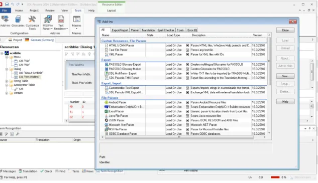Switch to Export/Import tab in Add-ins dialog
The width and height of the screenshot is (318, 183).
pyautogui.click(x=120, y=30)
